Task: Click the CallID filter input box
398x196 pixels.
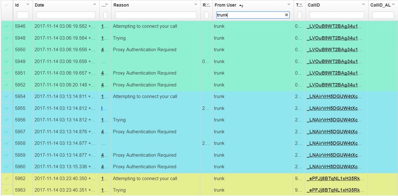Action: [337, 15]
